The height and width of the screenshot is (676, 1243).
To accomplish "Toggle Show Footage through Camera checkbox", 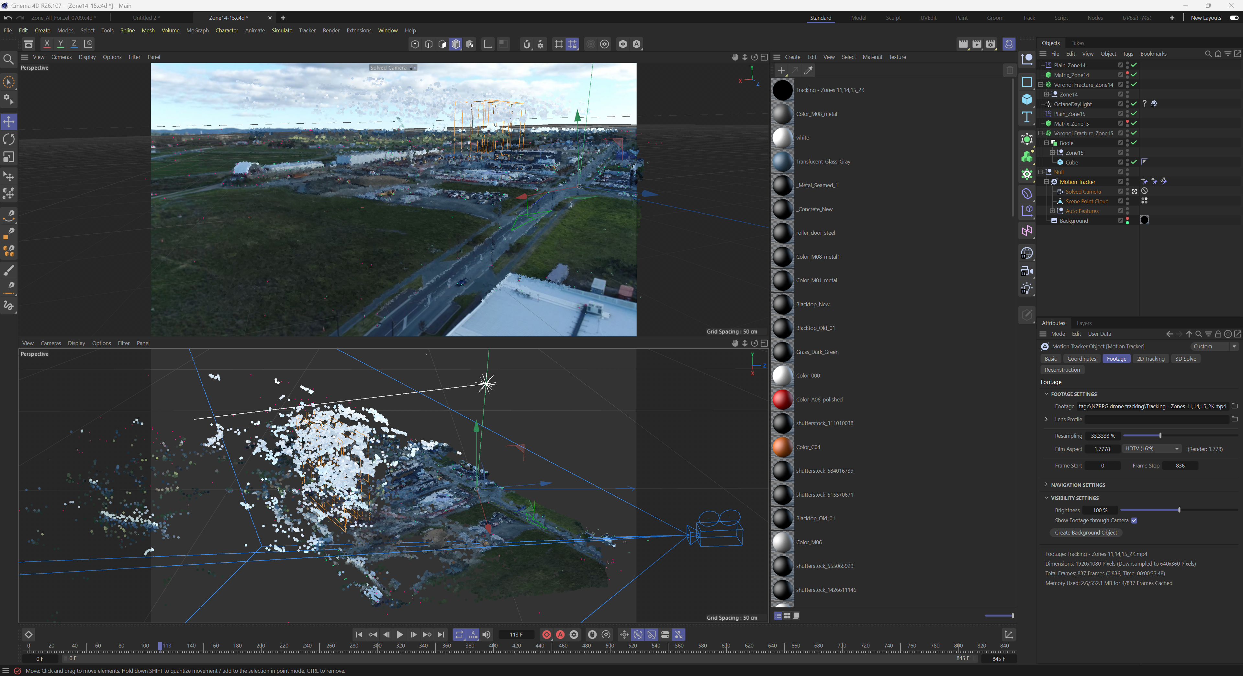I will 1134,520.
